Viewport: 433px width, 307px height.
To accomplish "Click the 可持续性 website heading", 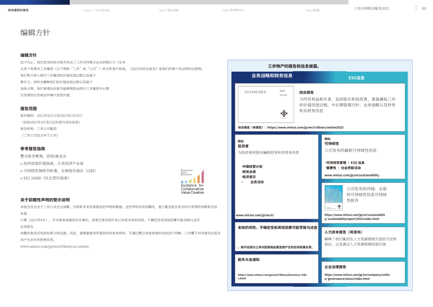I will (332, 143).
